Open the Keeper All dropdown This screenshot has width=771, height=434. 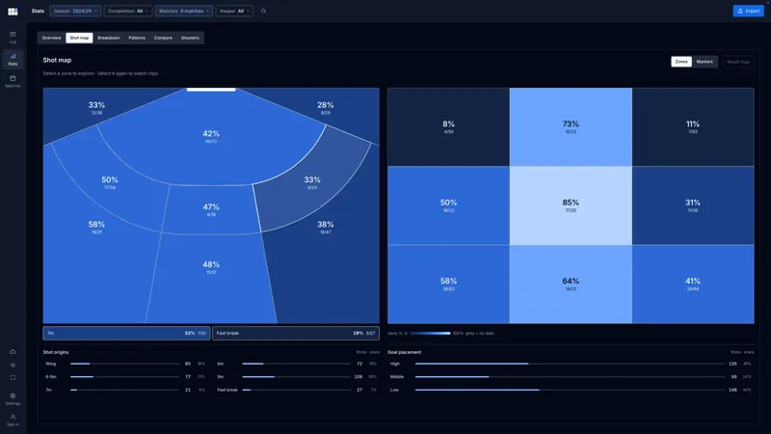coord(234,11)
